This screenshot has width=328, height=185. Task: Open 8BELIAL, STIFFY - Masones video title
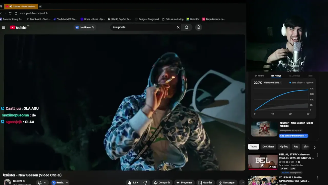pyautogui.click(x=296, y=156)
